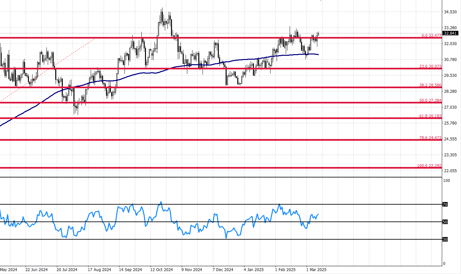
Task: Click the RSI scale value 100
Action: pos(446,181)
